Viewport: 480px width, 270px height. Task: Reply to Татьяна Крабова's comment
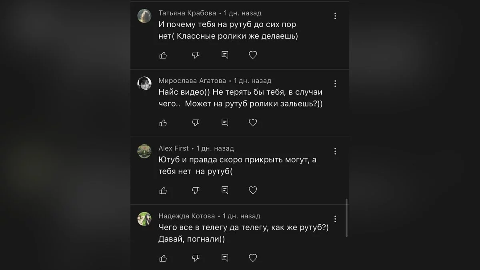[225, 55]
